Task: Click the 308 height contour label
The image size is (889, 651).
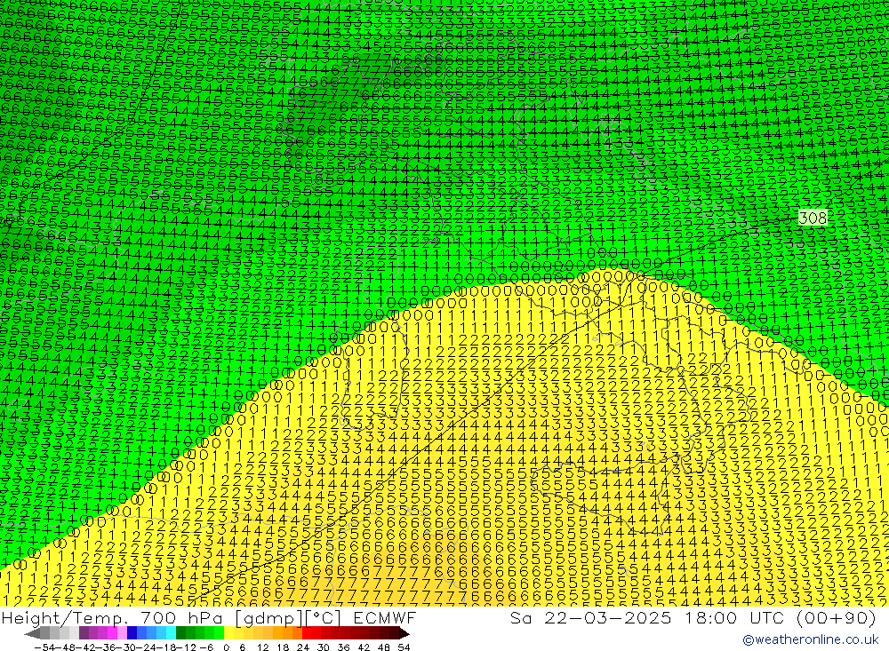Action: point(813,218)
